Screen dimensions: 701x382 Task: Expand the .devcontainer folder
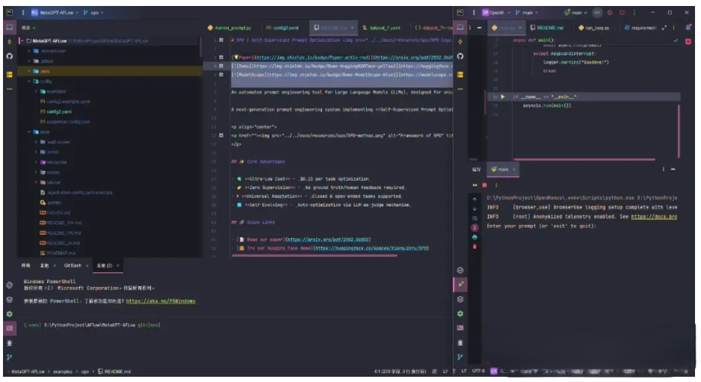click(x=29, y=51)
